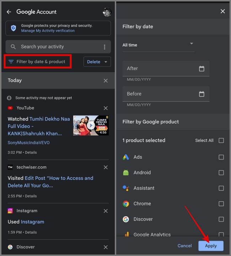
Task: Open the Tumhi Dekho Naa video link
Action: (x=39, y=126)
